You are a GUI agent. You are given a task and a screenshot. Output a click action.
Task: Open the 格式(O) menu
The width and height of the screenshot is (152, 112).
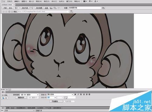coord(47,2)
